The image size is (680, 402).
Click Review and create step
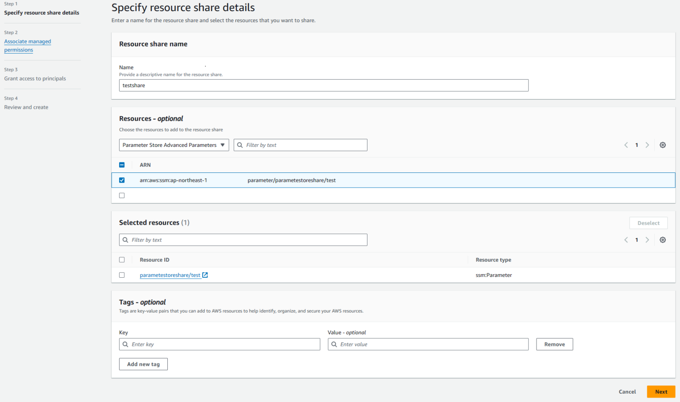pyautogui.click(x=26, y=107)
